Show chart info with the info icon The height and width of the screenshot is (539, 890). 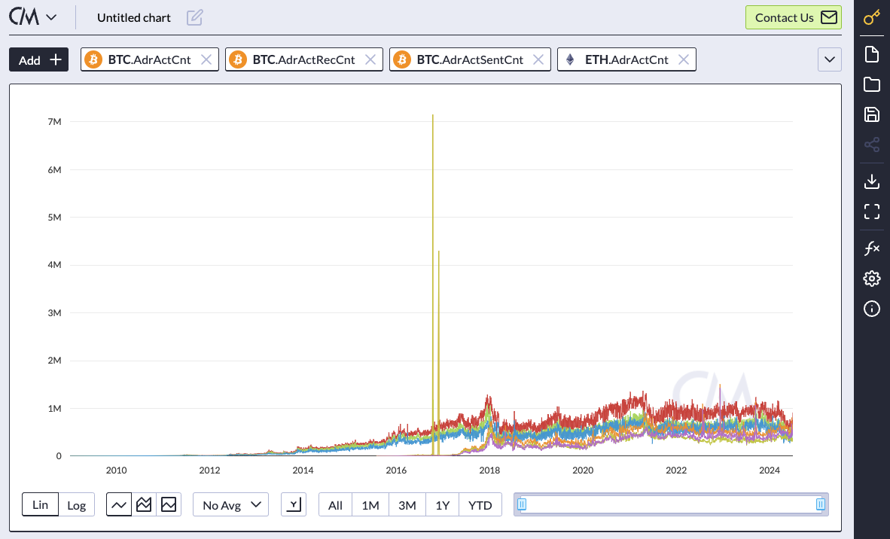(872, 309)
